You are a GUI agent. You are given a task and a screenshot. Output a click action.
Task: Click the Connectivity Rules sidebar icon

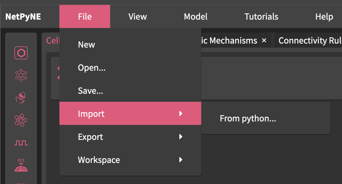[x=21, y=119]
